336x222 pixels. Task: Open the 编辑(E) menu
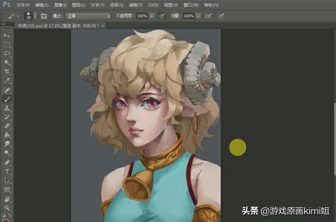tap(42, 5)
